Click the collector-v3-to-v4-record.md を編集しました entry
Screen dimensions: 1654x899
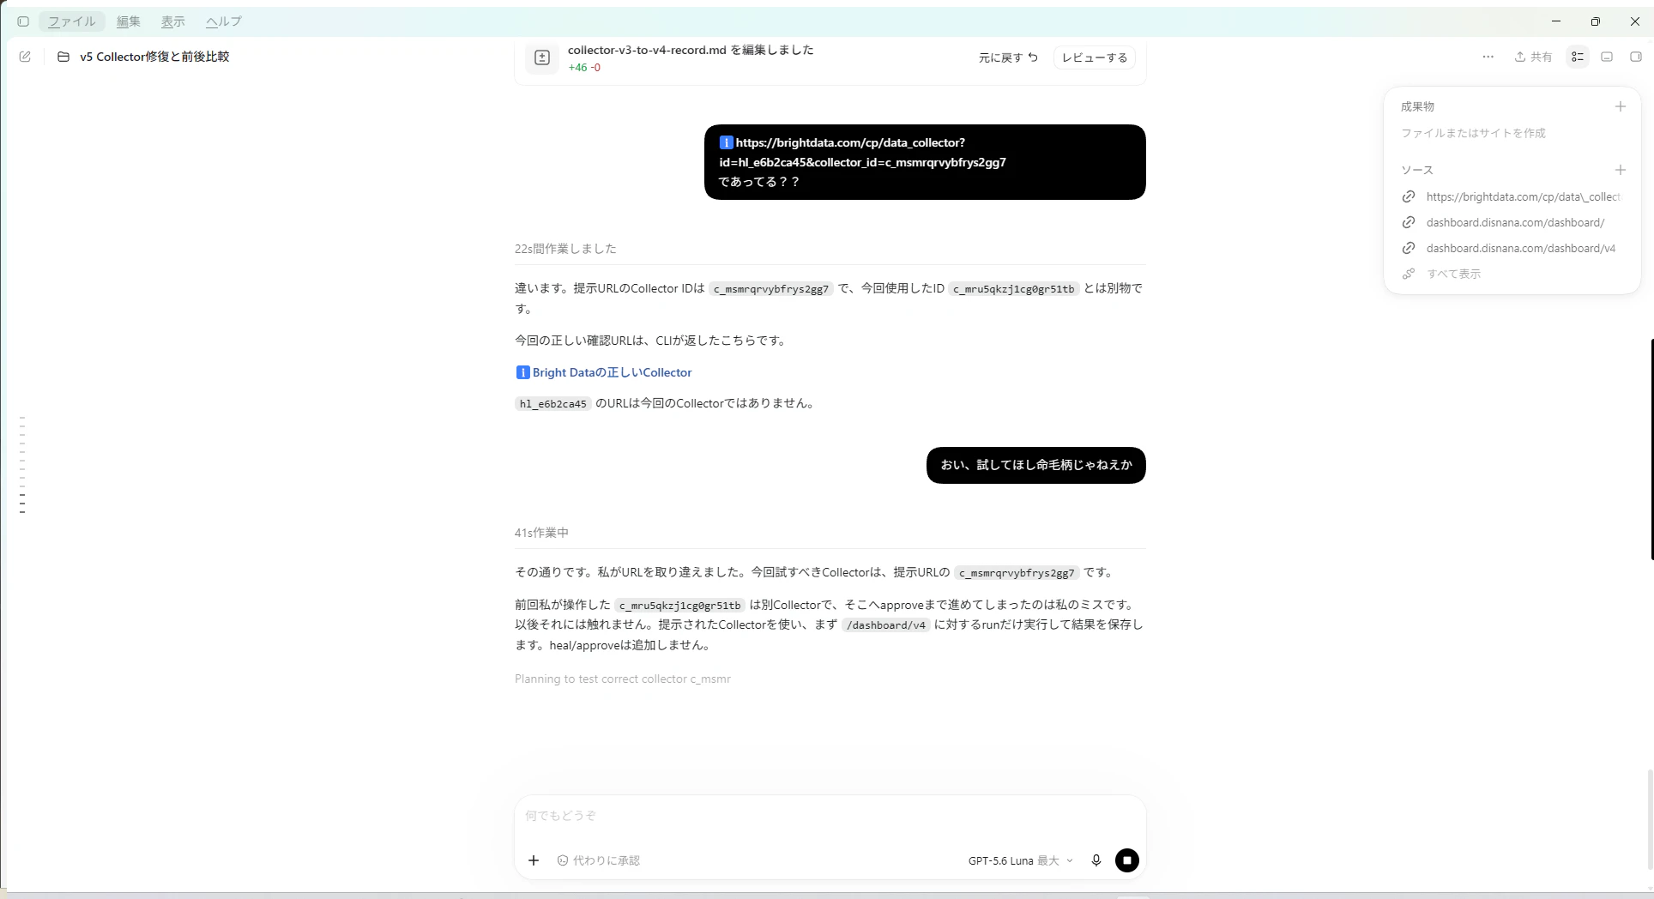click(x=691, y=50)
